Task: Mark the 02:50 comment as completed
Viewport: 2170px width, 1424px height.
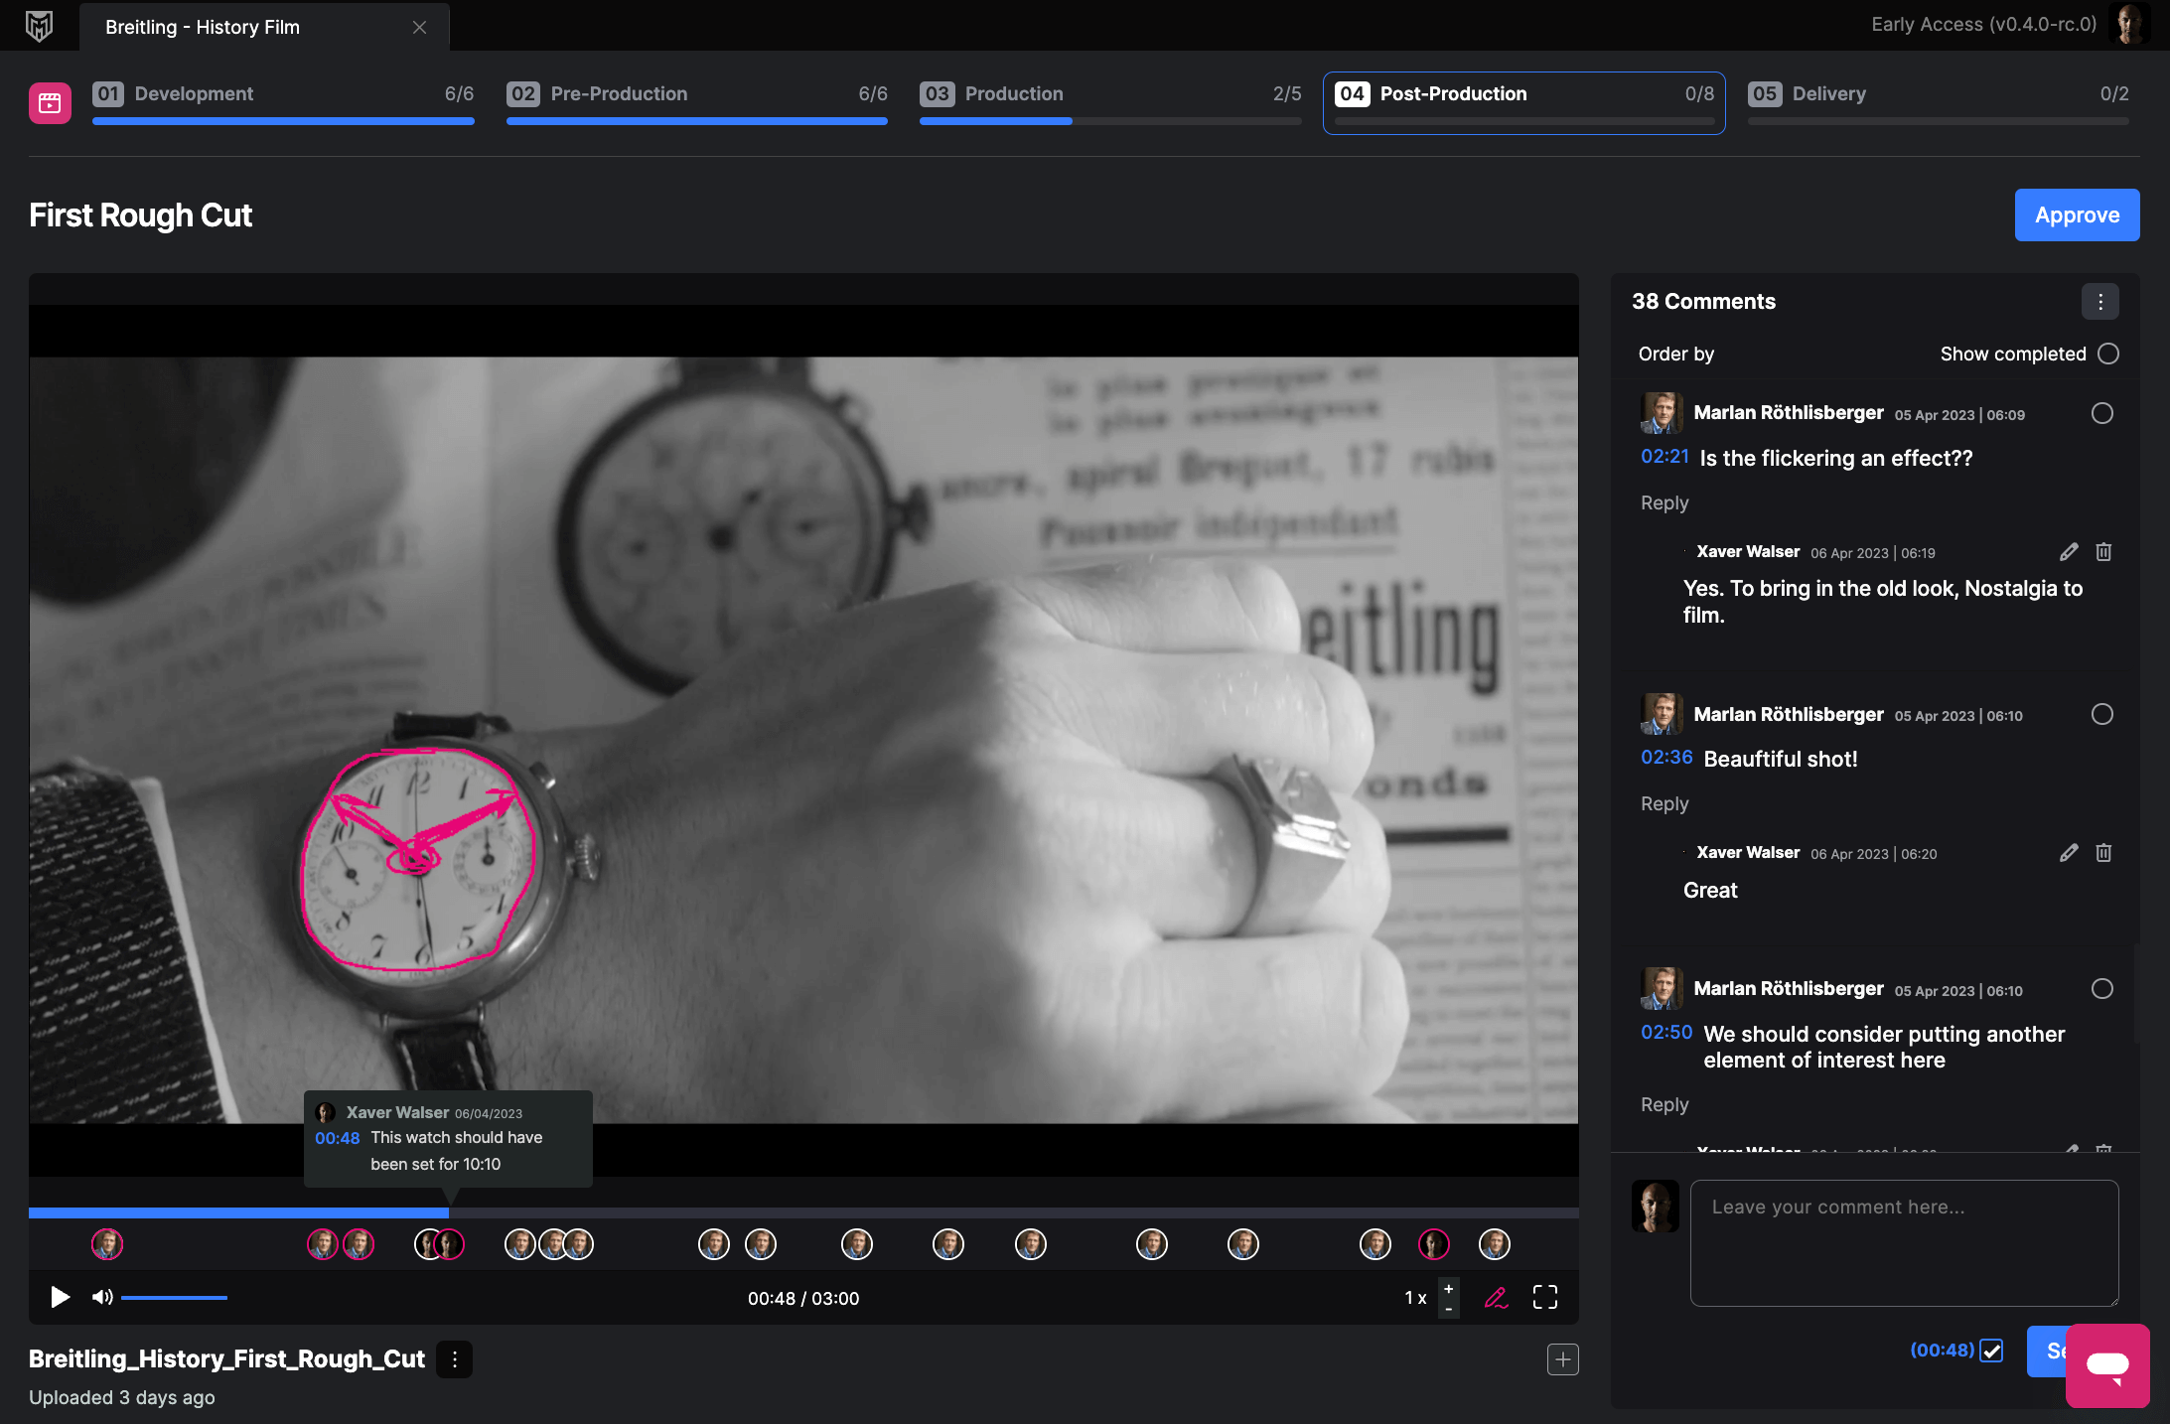Action: click(2101, 988)
